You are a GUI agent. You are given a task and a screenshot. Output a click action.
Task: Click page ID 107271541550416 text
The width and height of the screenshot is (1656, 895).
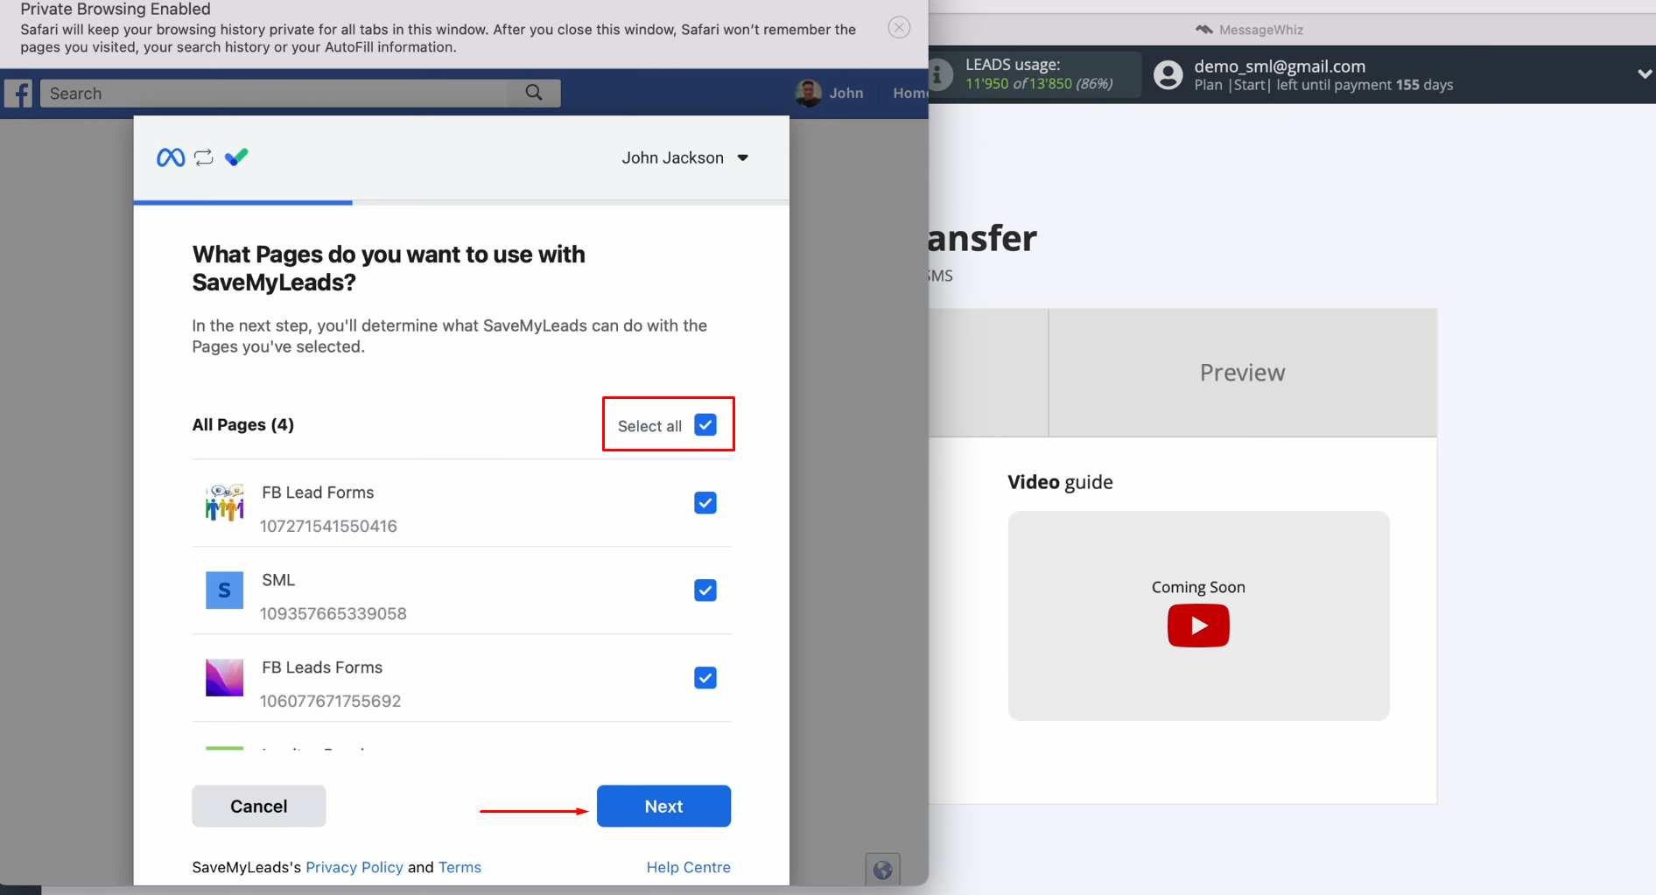click(328, 526)
